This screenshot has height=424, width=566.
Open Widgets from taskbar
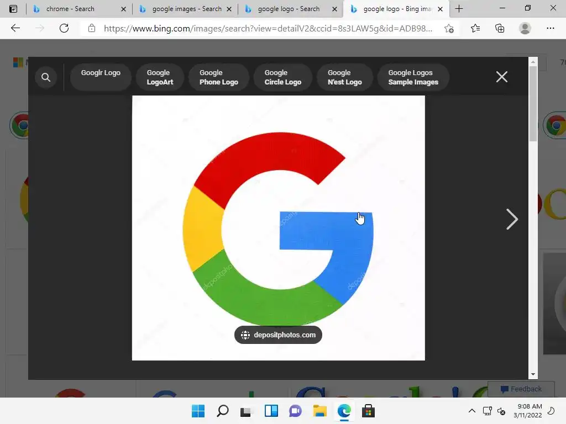pyautogui.click(x=271, y=411)
